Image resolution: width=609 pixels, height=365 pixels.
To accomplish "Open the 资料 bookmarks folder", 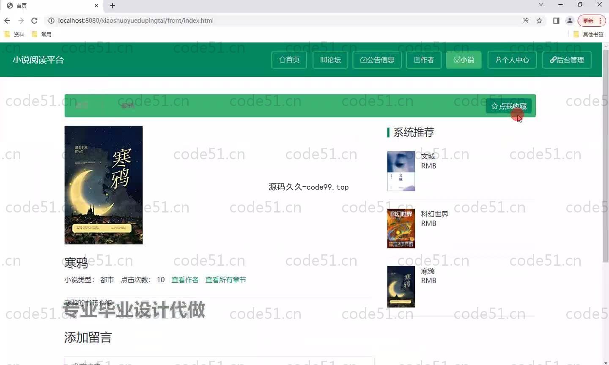I will (14, 34).
